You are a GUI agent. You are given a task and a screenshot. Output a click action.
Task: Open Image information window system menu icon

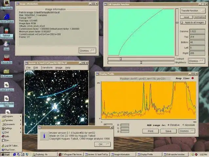[17, 4]
